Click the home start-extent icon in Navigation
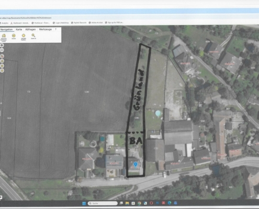Screen dimensions: 259x209 click(4, 36)
